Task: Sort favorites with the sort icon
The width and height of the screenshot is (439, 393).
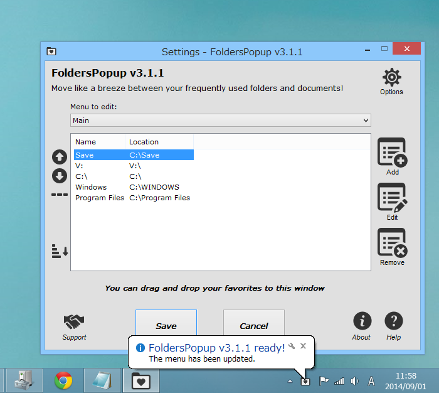Action: click(60, 251)
